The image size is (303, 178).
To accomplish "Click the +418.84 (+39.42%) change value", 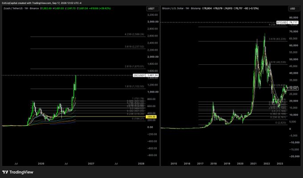I will [100, 8].
